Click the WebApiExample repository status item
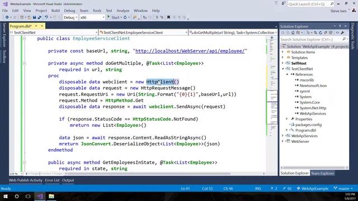This screenshot has height=201, width=358. [313, 189]
